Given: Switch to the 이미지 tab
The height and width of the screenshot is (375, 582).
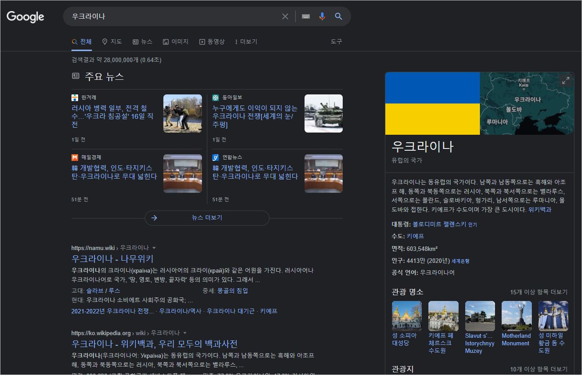Looking at the screenshot, I should pos(175,42).
